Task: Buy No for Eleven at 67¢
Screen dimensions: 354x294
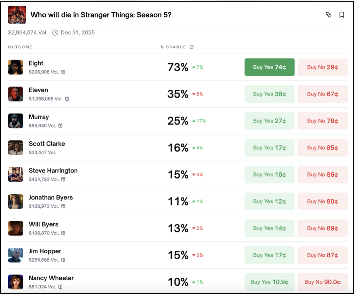Action: point(322,94)
